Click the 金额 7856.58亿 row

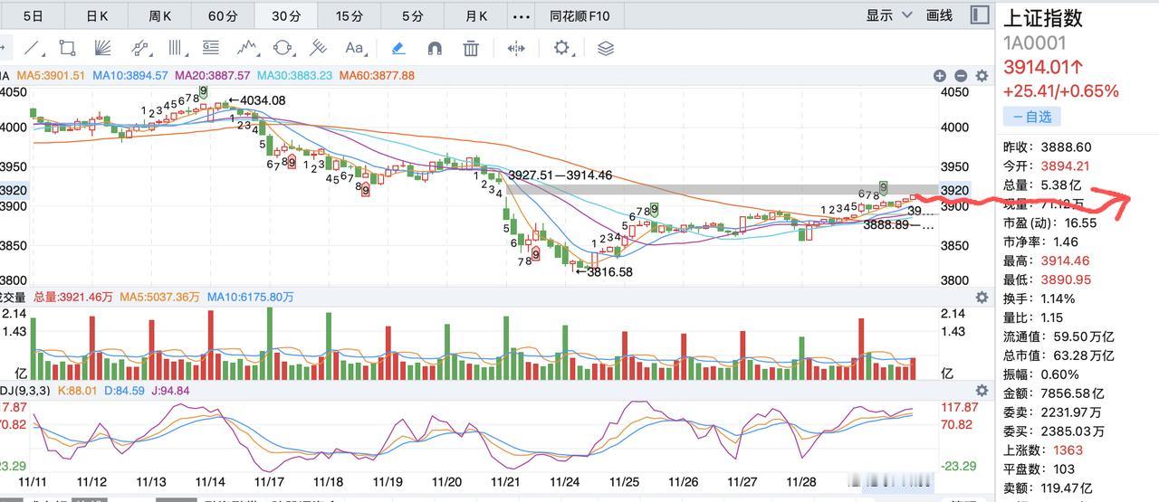(x=1053, y=393)
